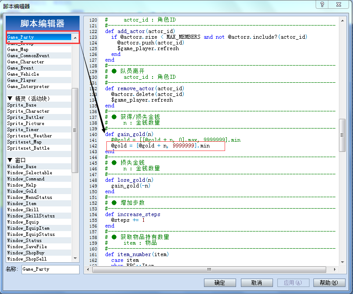Image resolution: width=353 pixels, height=294 pixels.
Task: Open Game_Character script
Action: (39, 62)
